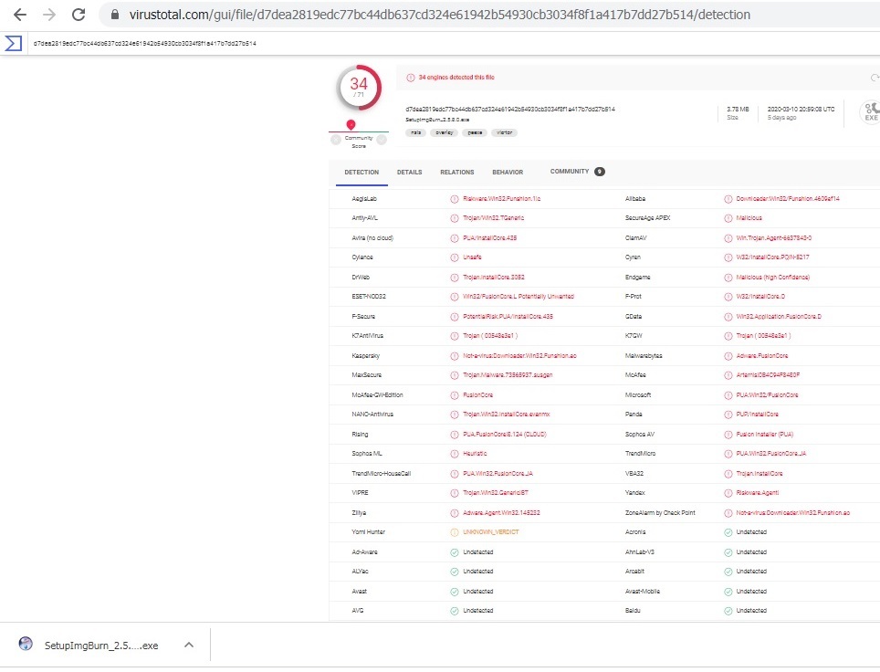Viewport: 880px width, 672px height.
Task: Click 'Unsafe' result for Cylance
Action: click(x=472, y=257)
